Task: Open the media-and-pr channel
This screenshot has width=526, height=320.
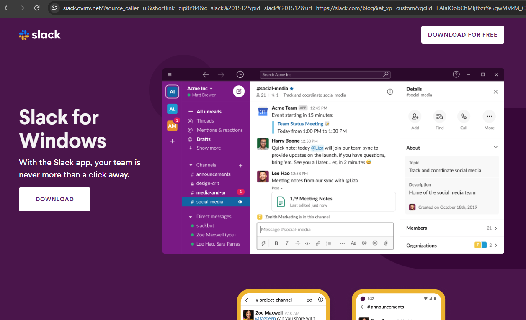Action: coord(211,193)
